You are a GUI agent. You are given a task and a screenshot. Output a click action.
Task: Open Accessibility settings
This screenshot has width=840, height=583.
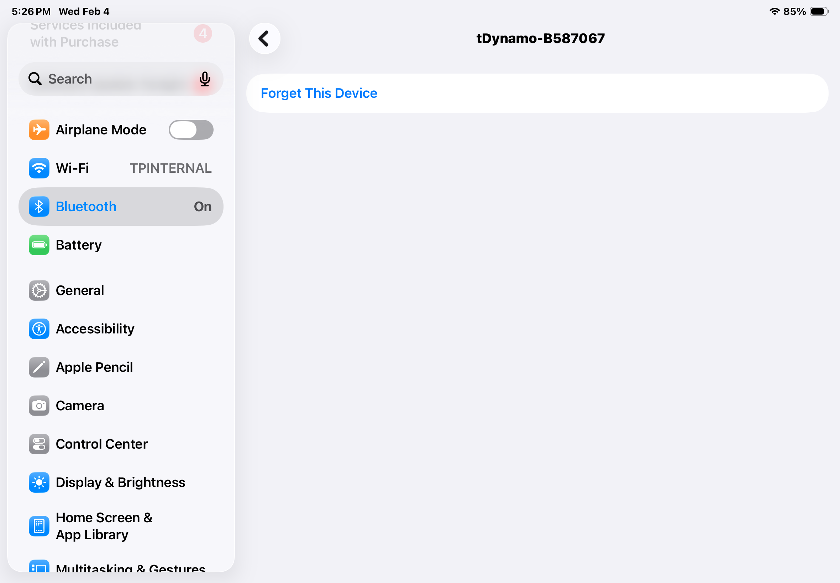point(121,329)
